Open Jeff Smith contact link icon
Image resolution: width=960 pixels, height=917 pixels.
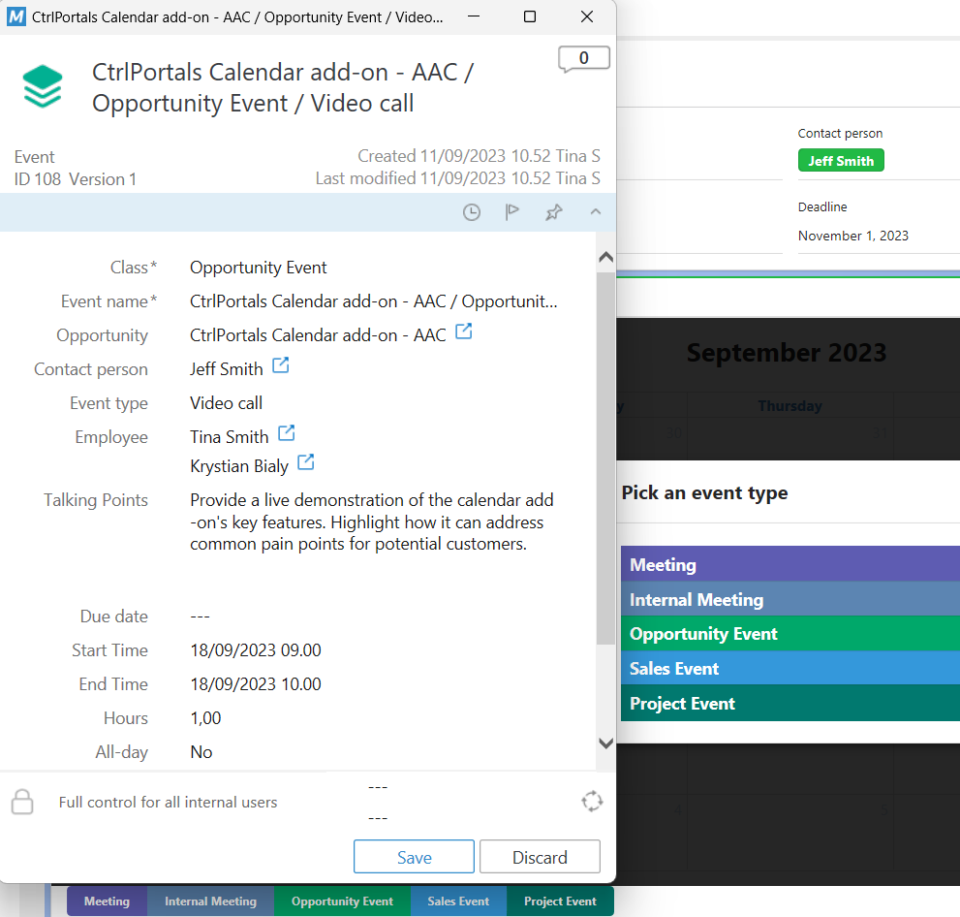[x=280, y=365]
